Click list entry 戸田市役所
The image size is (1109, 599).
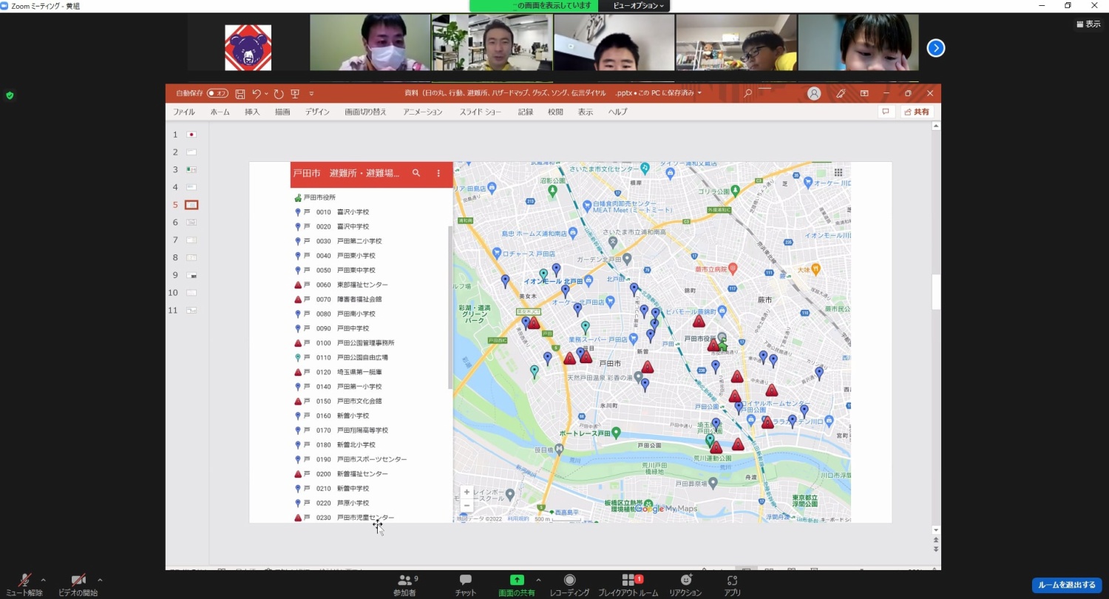(319, 197)
